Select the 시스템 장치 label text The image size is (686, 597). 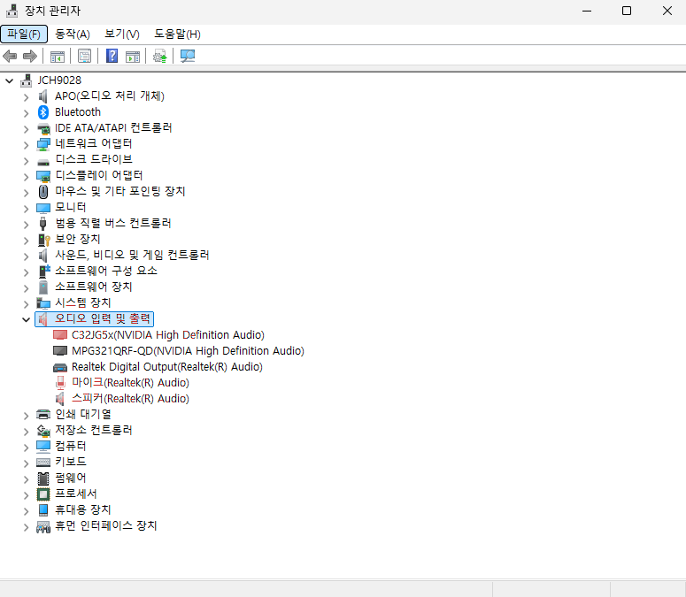tap(83, 302)
